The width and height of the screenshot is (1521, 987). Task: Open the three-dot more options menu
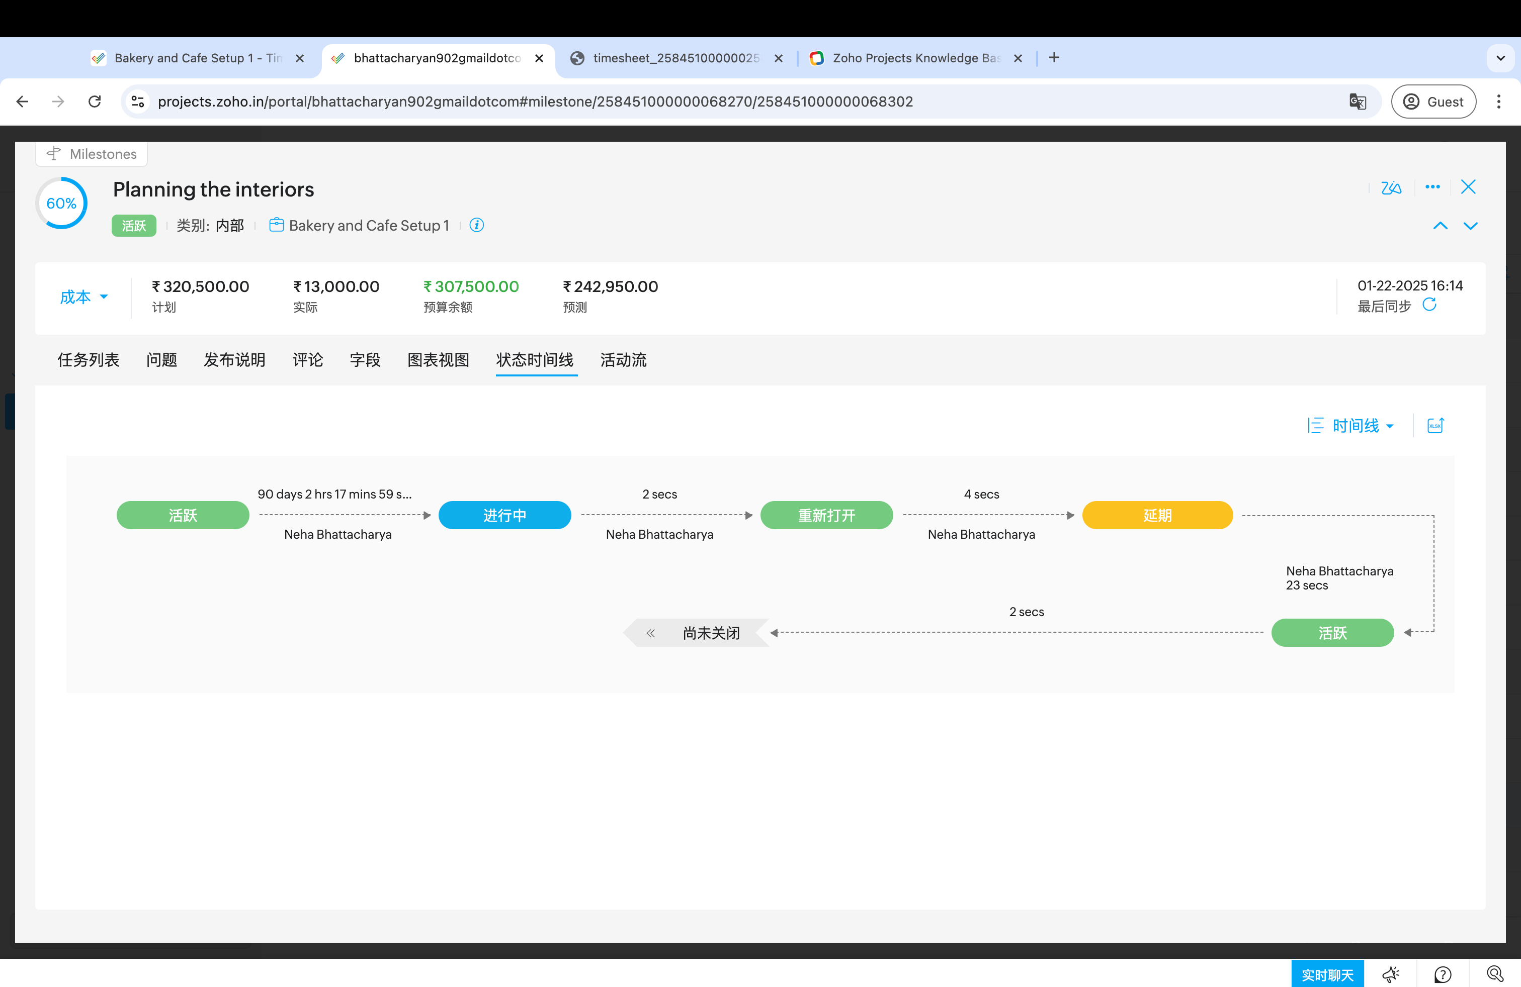[1432, 187]
